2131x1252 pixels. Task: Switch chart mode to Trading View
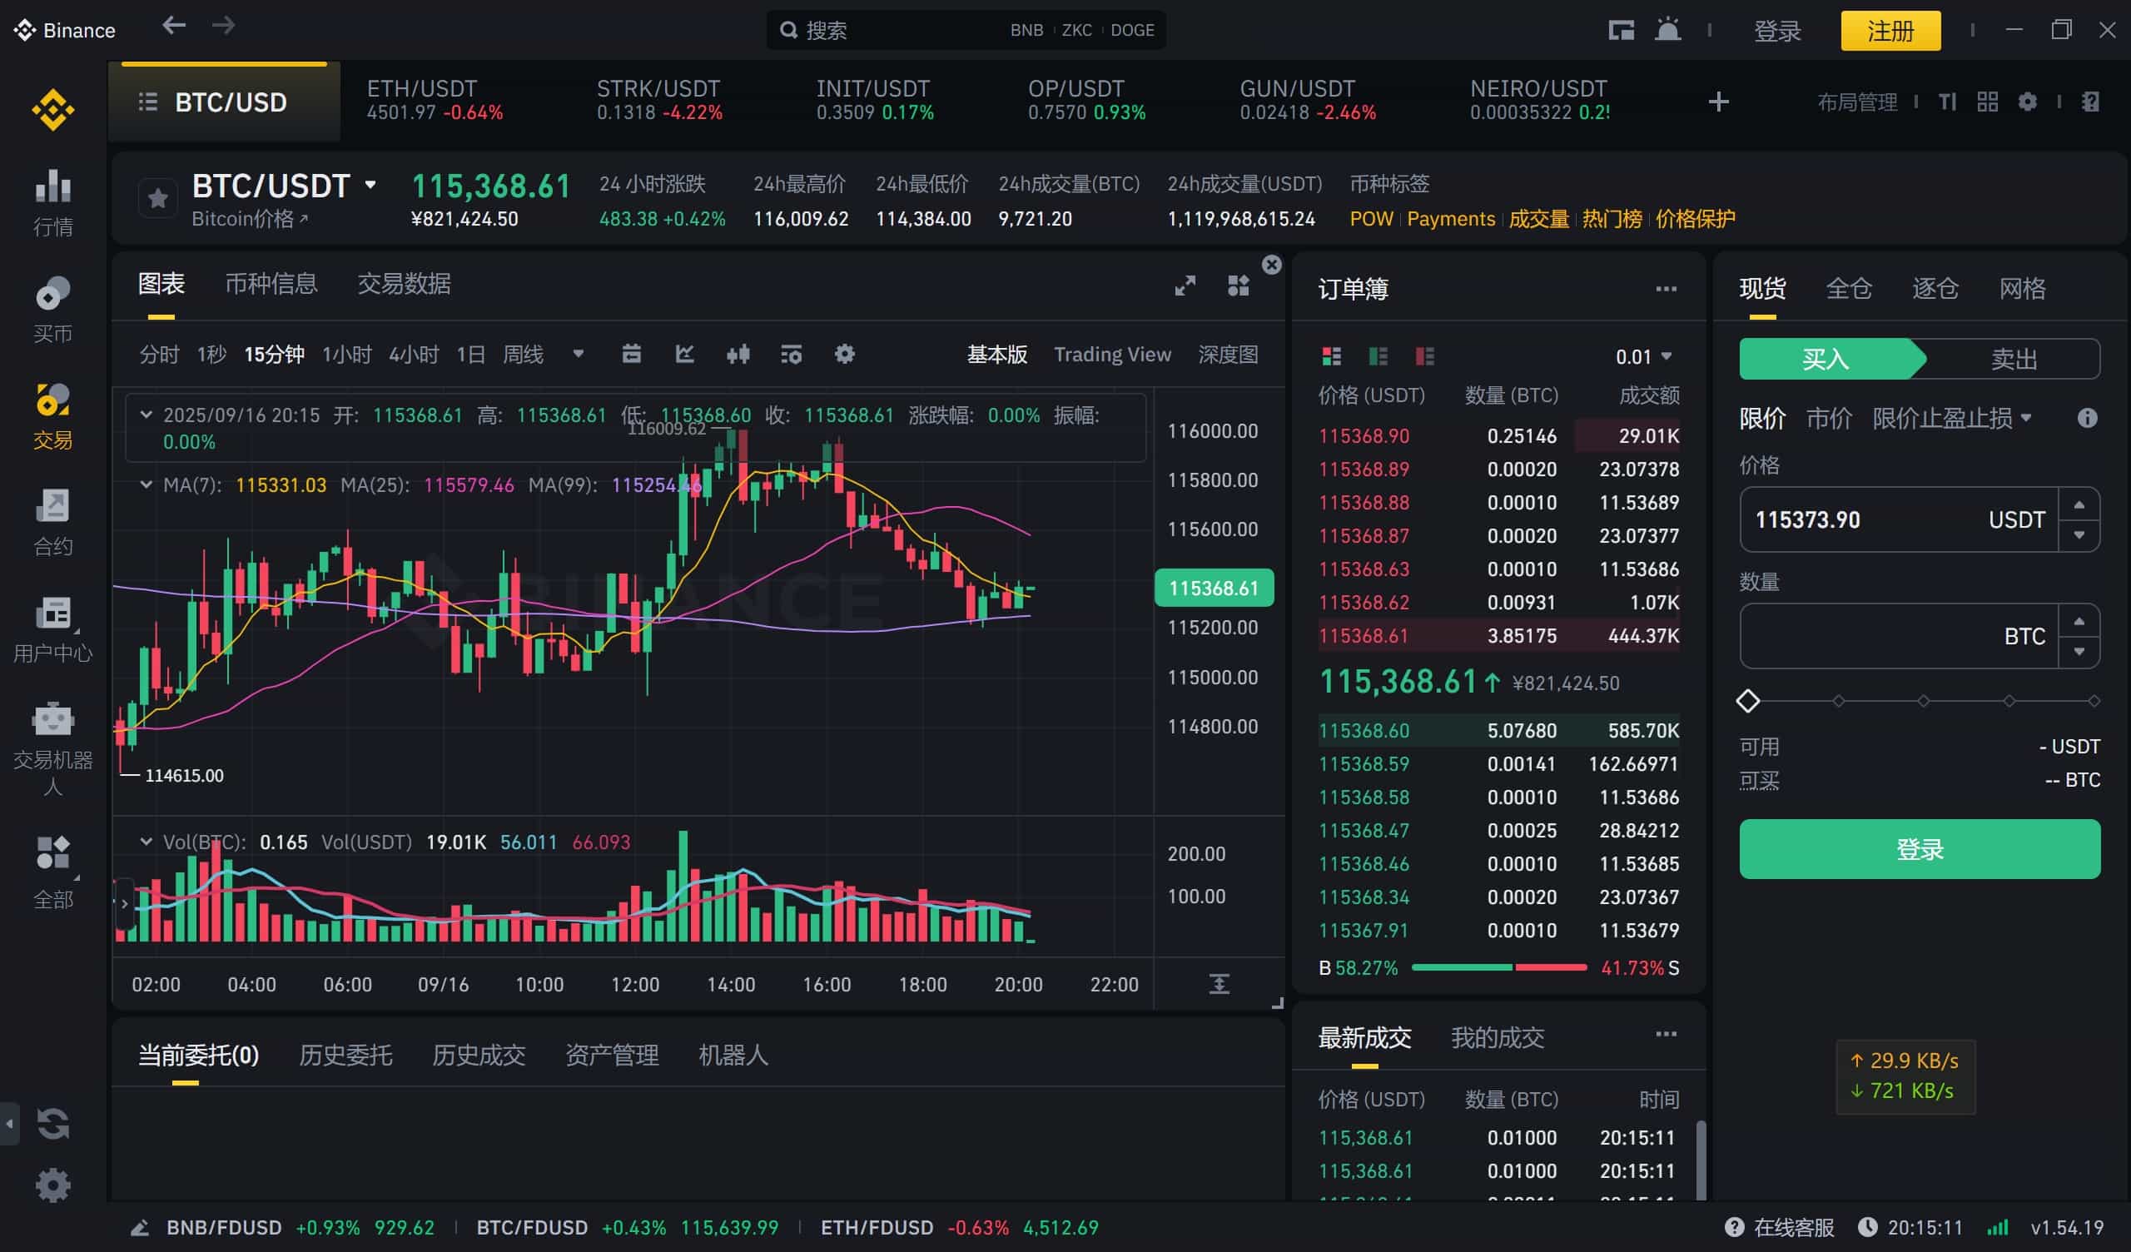pyautogui.click(x=1111, y=355)
